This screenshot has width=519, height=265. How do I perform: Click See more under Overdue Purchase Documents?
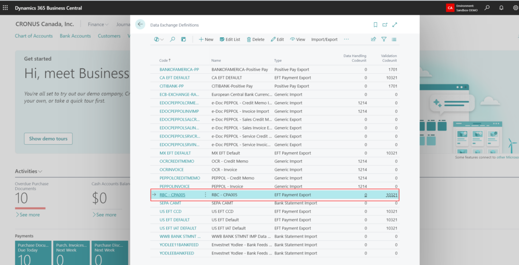pyautogui.click(x=27, y=215)
